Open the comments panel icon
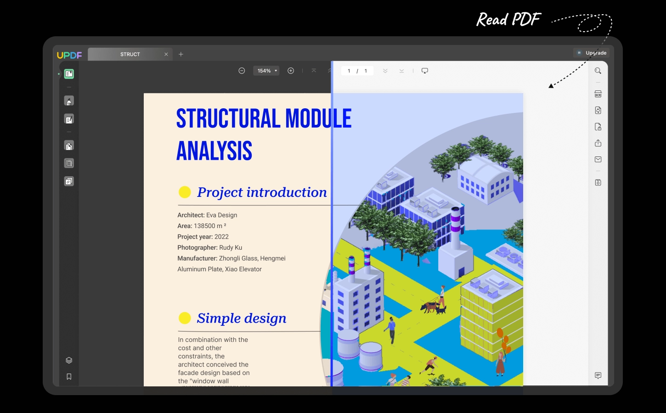Screen dimensions: 666x413 click(598, 376)
